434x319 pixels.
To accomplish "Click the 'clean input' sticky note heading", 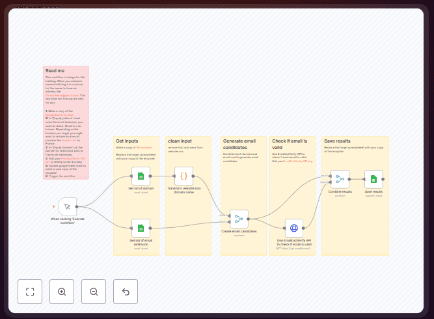I will pos(179,141).
